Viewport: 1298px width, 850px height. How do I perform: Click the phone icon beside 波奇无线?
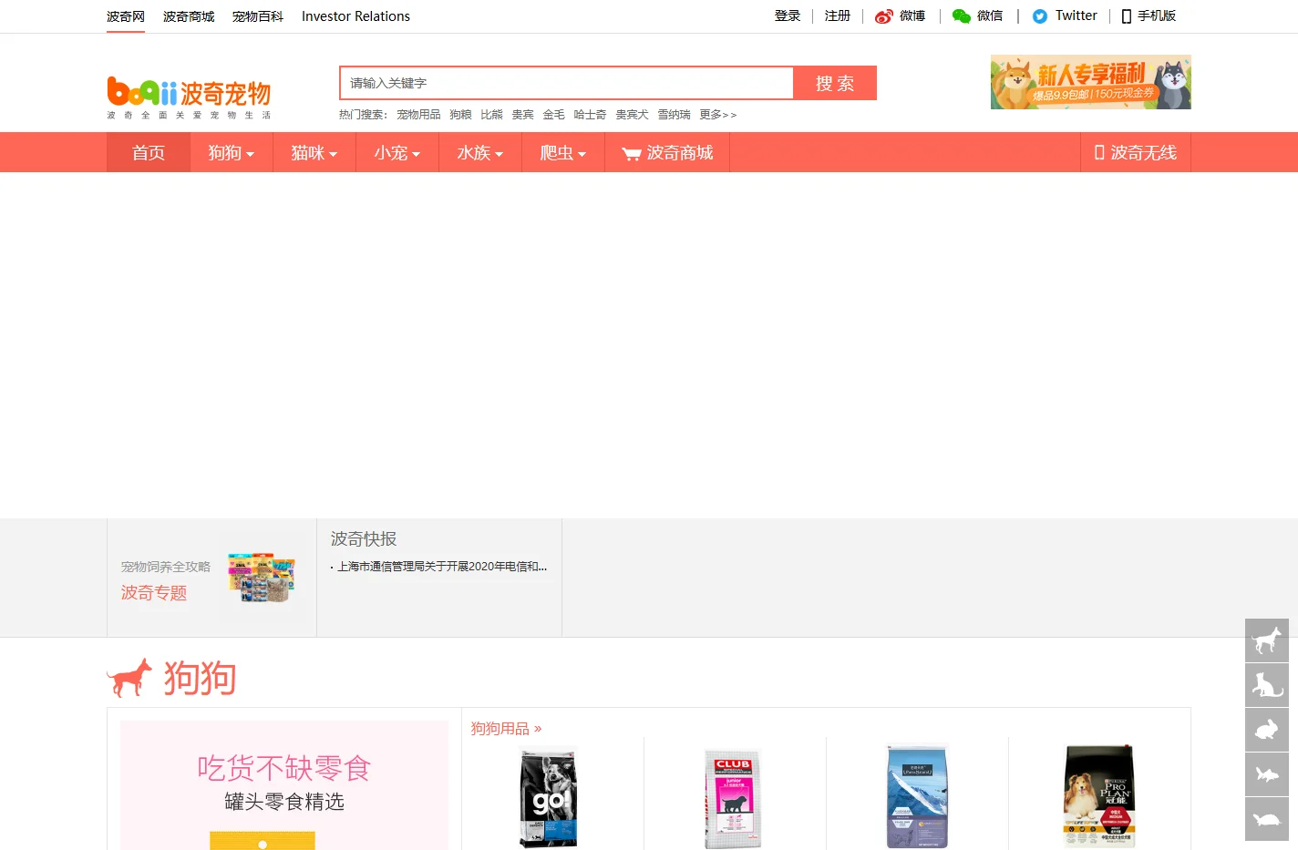(x=1099, y=152)
